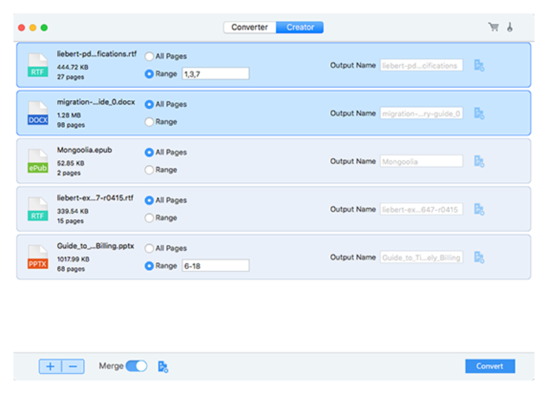Click the minus button to remove file
Viewport: 548px width, 393px height.
(73, 366)
